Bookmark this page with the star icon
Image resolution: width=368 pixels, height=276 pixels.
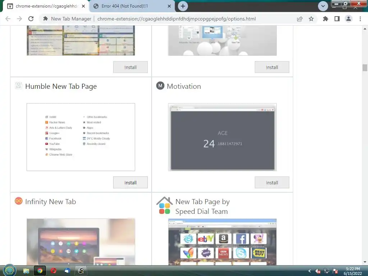(311, 19)
